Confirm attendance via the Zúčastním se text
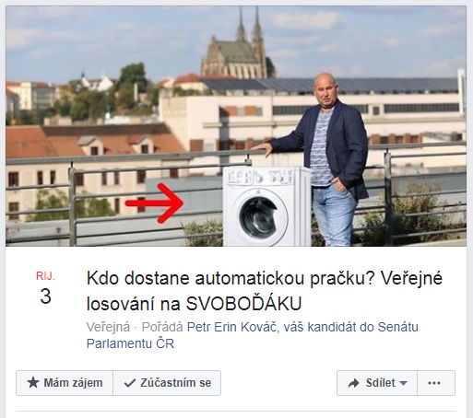Image resolution: width=473 pixels, height=418 pixels. tap(175, 383)
